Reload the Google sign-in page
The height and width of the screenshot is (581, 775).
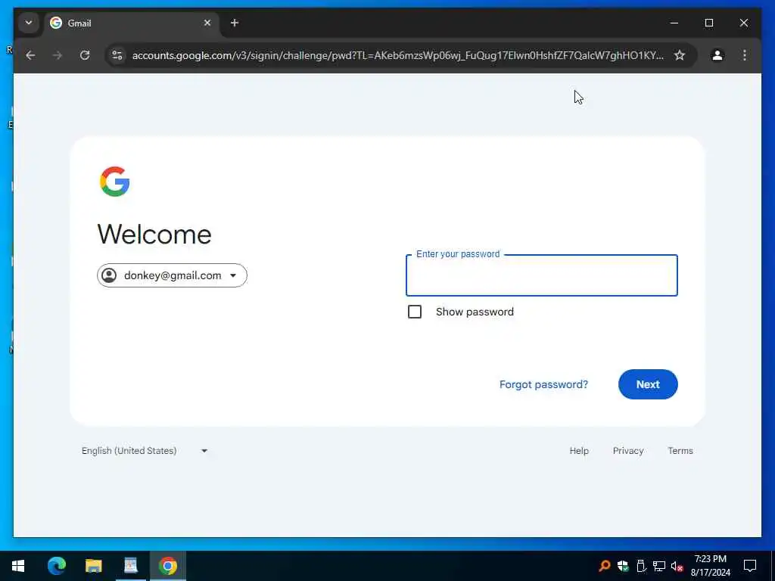pyautogui.click(x=85, y=55)
